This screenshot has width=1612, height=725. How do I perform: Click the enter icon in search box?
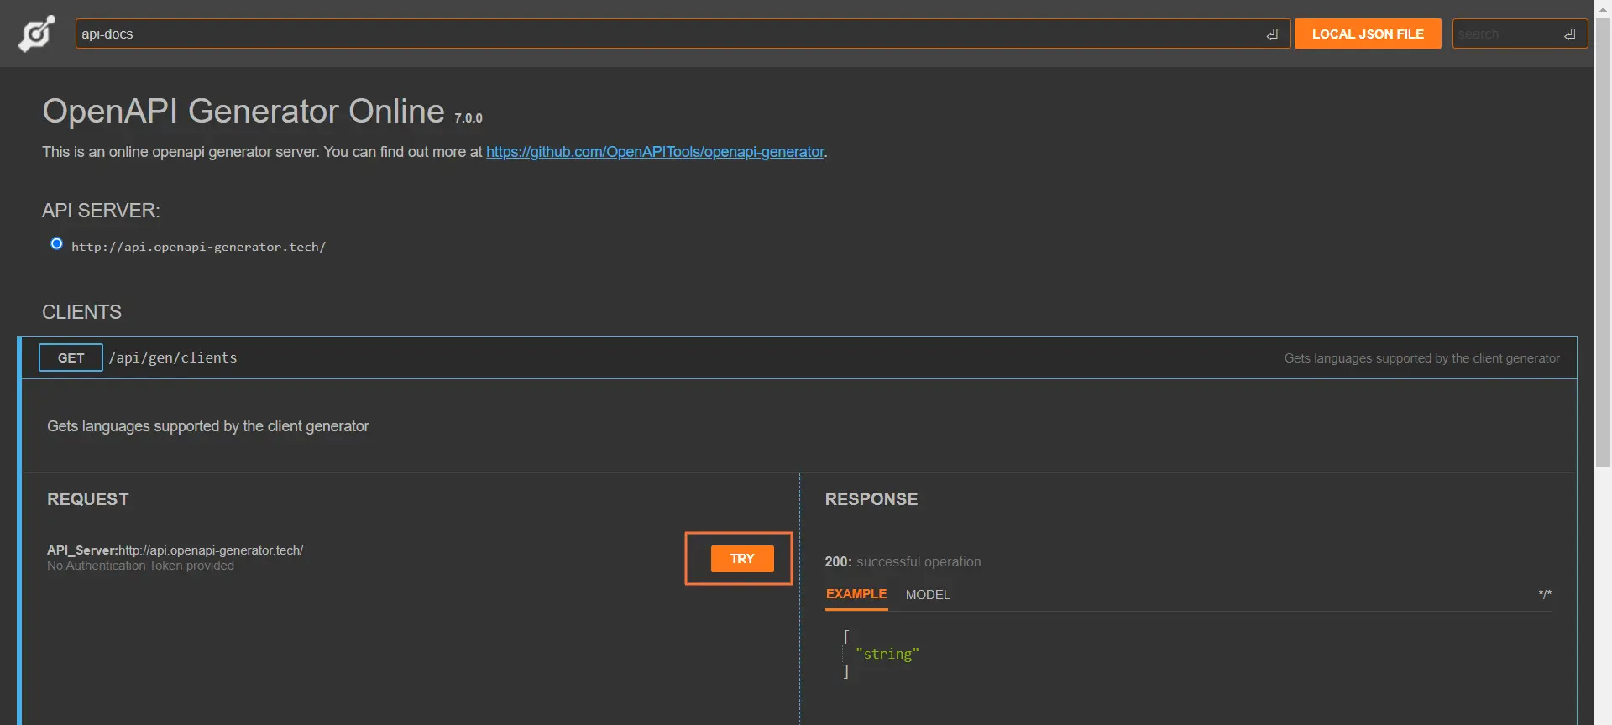pyautogui.click(x=1569, y=34)
